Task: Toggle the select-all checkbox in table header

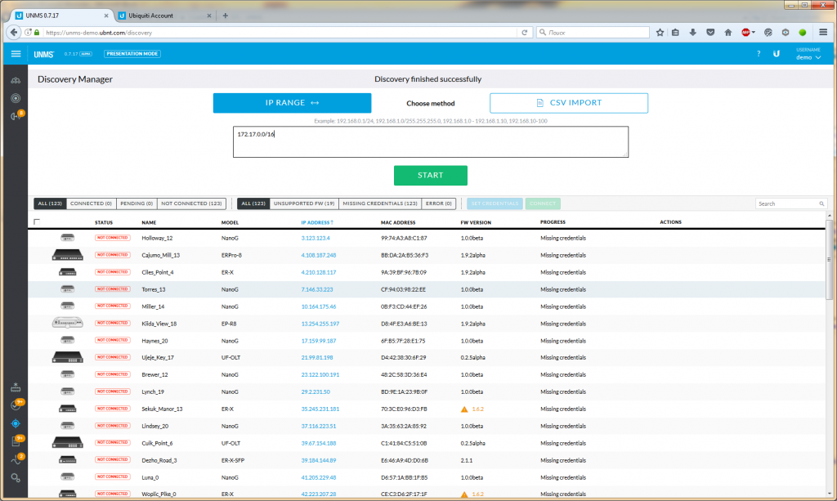Action: [x=37, y=222]
